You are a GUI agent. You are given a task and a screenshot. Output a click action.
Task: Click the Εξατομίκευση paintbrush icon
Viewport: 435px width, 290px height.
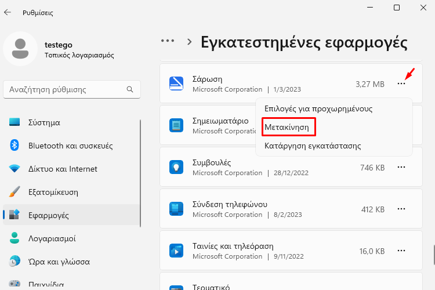tap(14, 192)
